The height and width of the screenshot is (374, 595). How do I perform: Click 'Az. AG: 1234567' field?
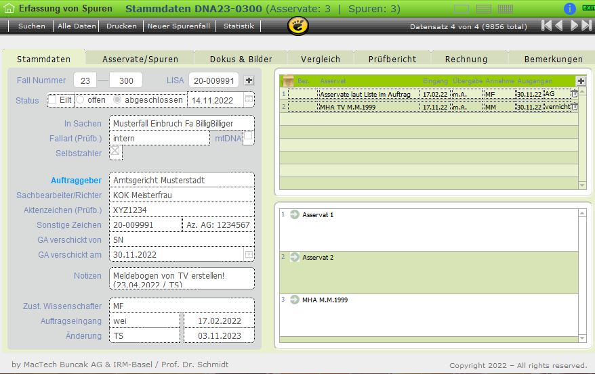218,225
